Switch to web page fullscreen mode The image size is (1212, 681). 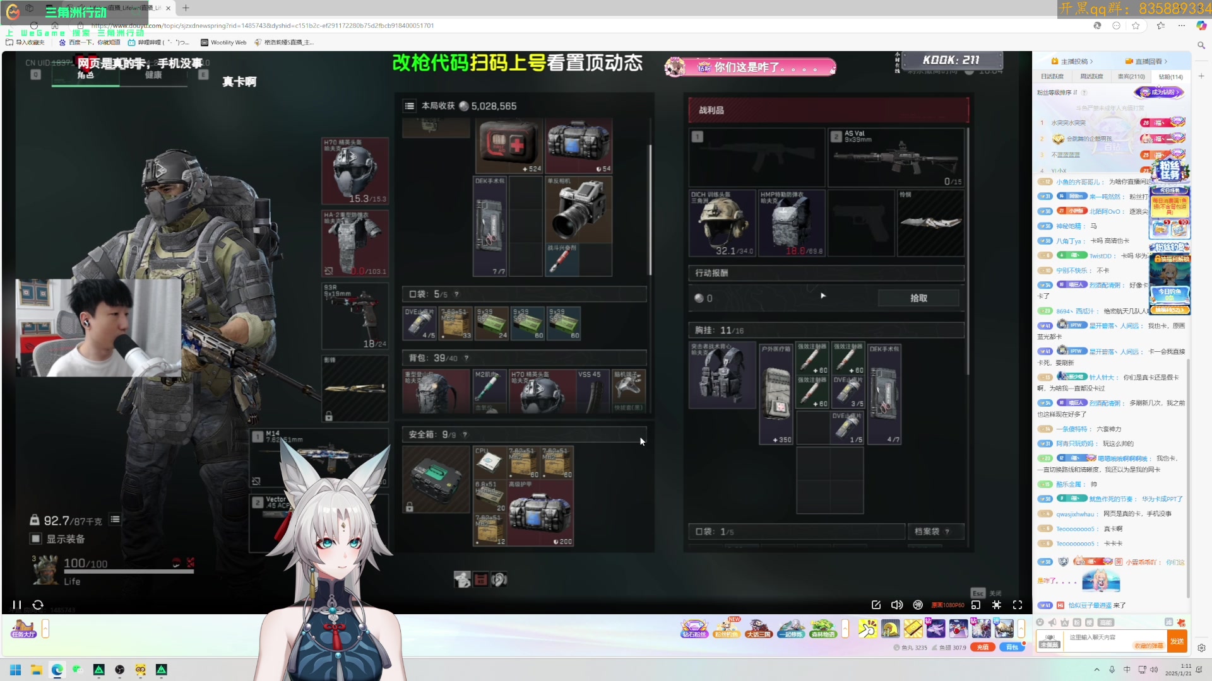tap(997, 605)
